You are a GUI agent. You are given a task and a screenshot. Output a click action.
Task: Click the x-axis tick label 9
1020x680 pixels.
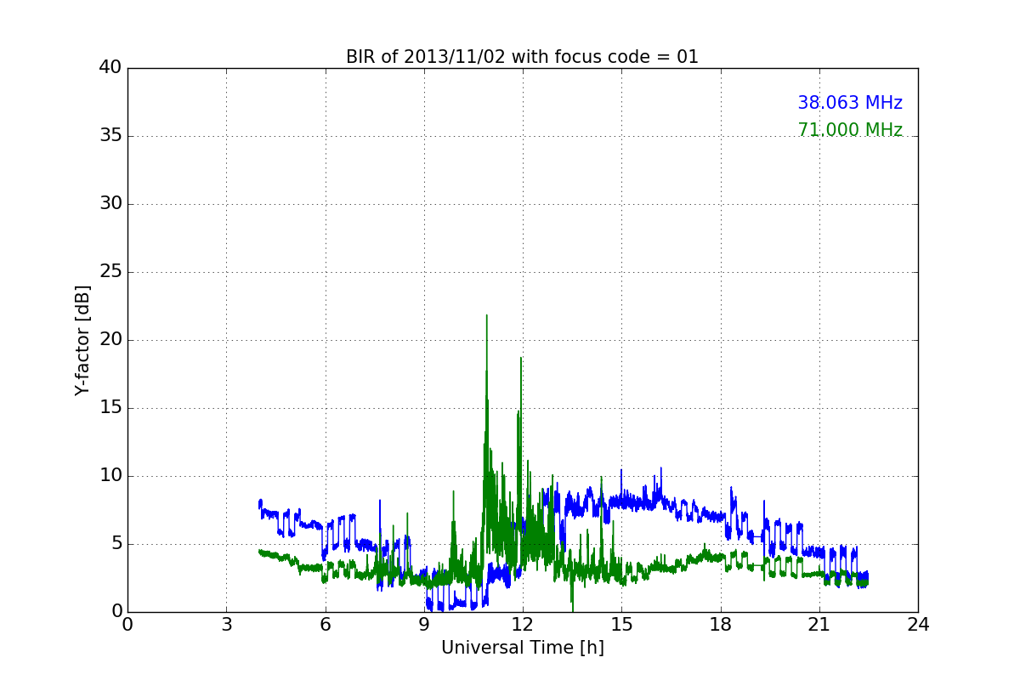coord(424,625)
